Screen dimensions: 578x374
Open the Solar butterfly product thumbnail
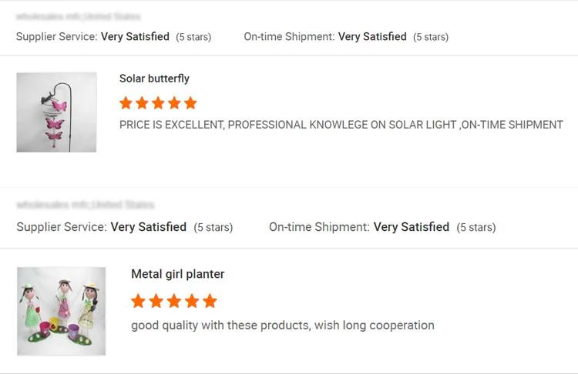(x=56, y=112)
